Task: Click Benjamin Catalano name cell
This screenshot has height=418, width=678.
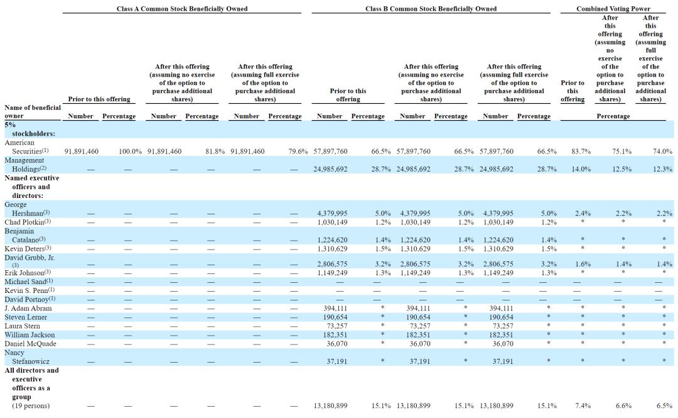Action: pyautogui.click(x=25, y=235)
